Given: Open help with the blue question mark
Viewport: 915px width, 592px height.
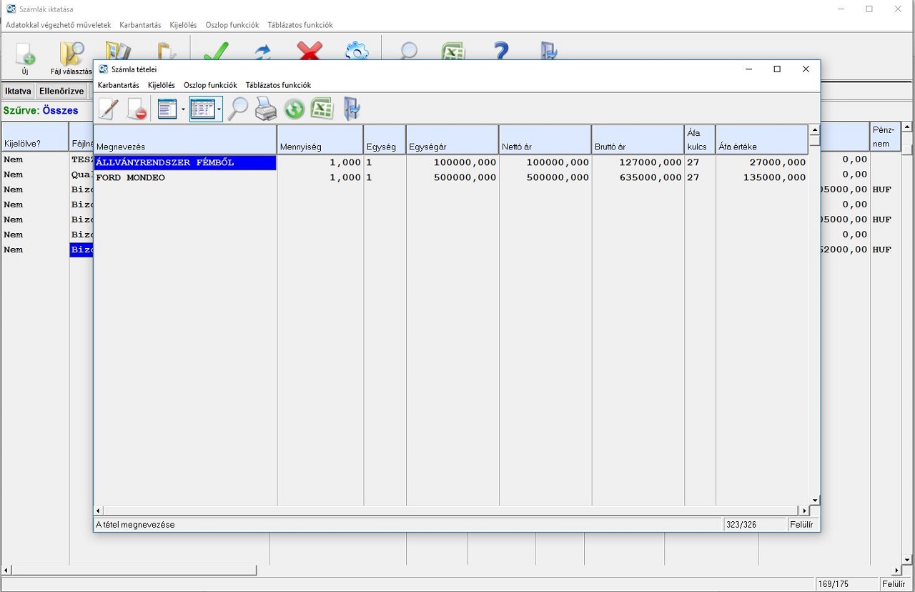Looking at the screenshot, I should click(x=501, y=51).
